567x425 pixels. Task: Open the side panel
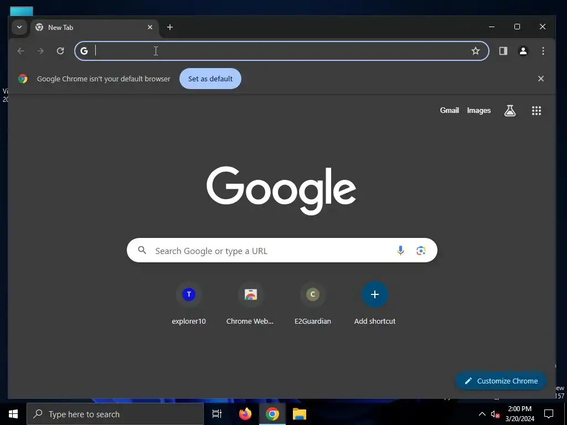(503, 51)
